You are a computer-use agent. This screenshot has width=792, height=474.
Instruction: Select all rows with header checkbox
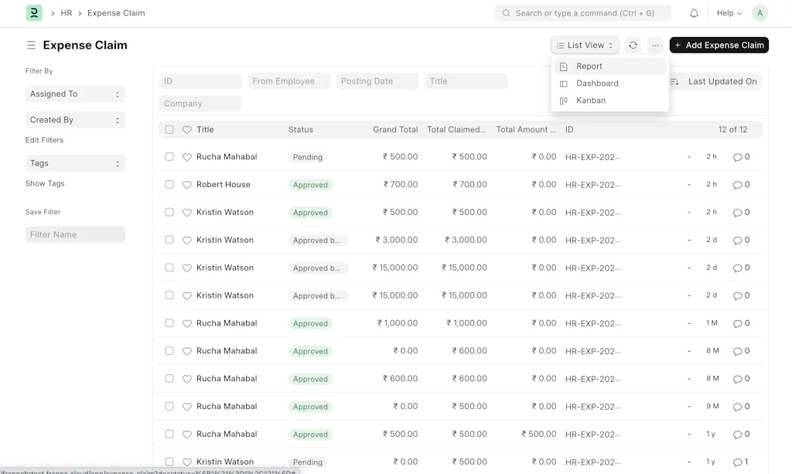click(x=169, y=130)
